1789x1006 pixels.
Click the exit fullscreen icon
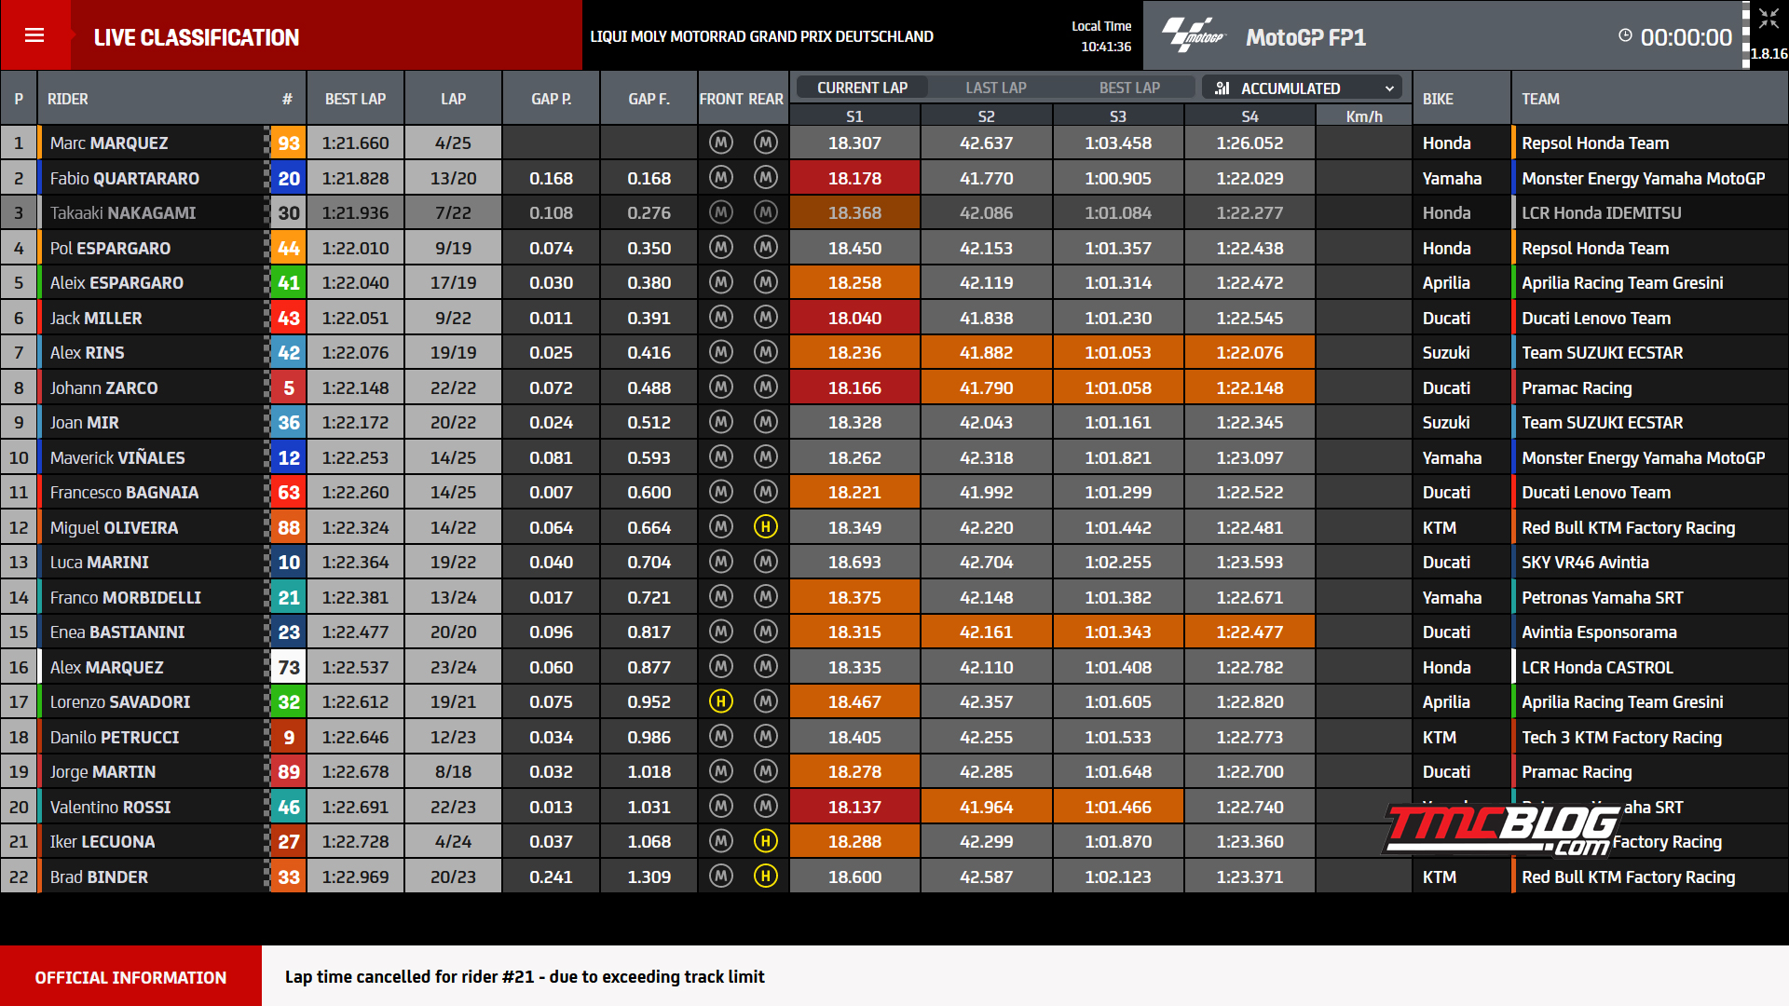pos(1769,20)
